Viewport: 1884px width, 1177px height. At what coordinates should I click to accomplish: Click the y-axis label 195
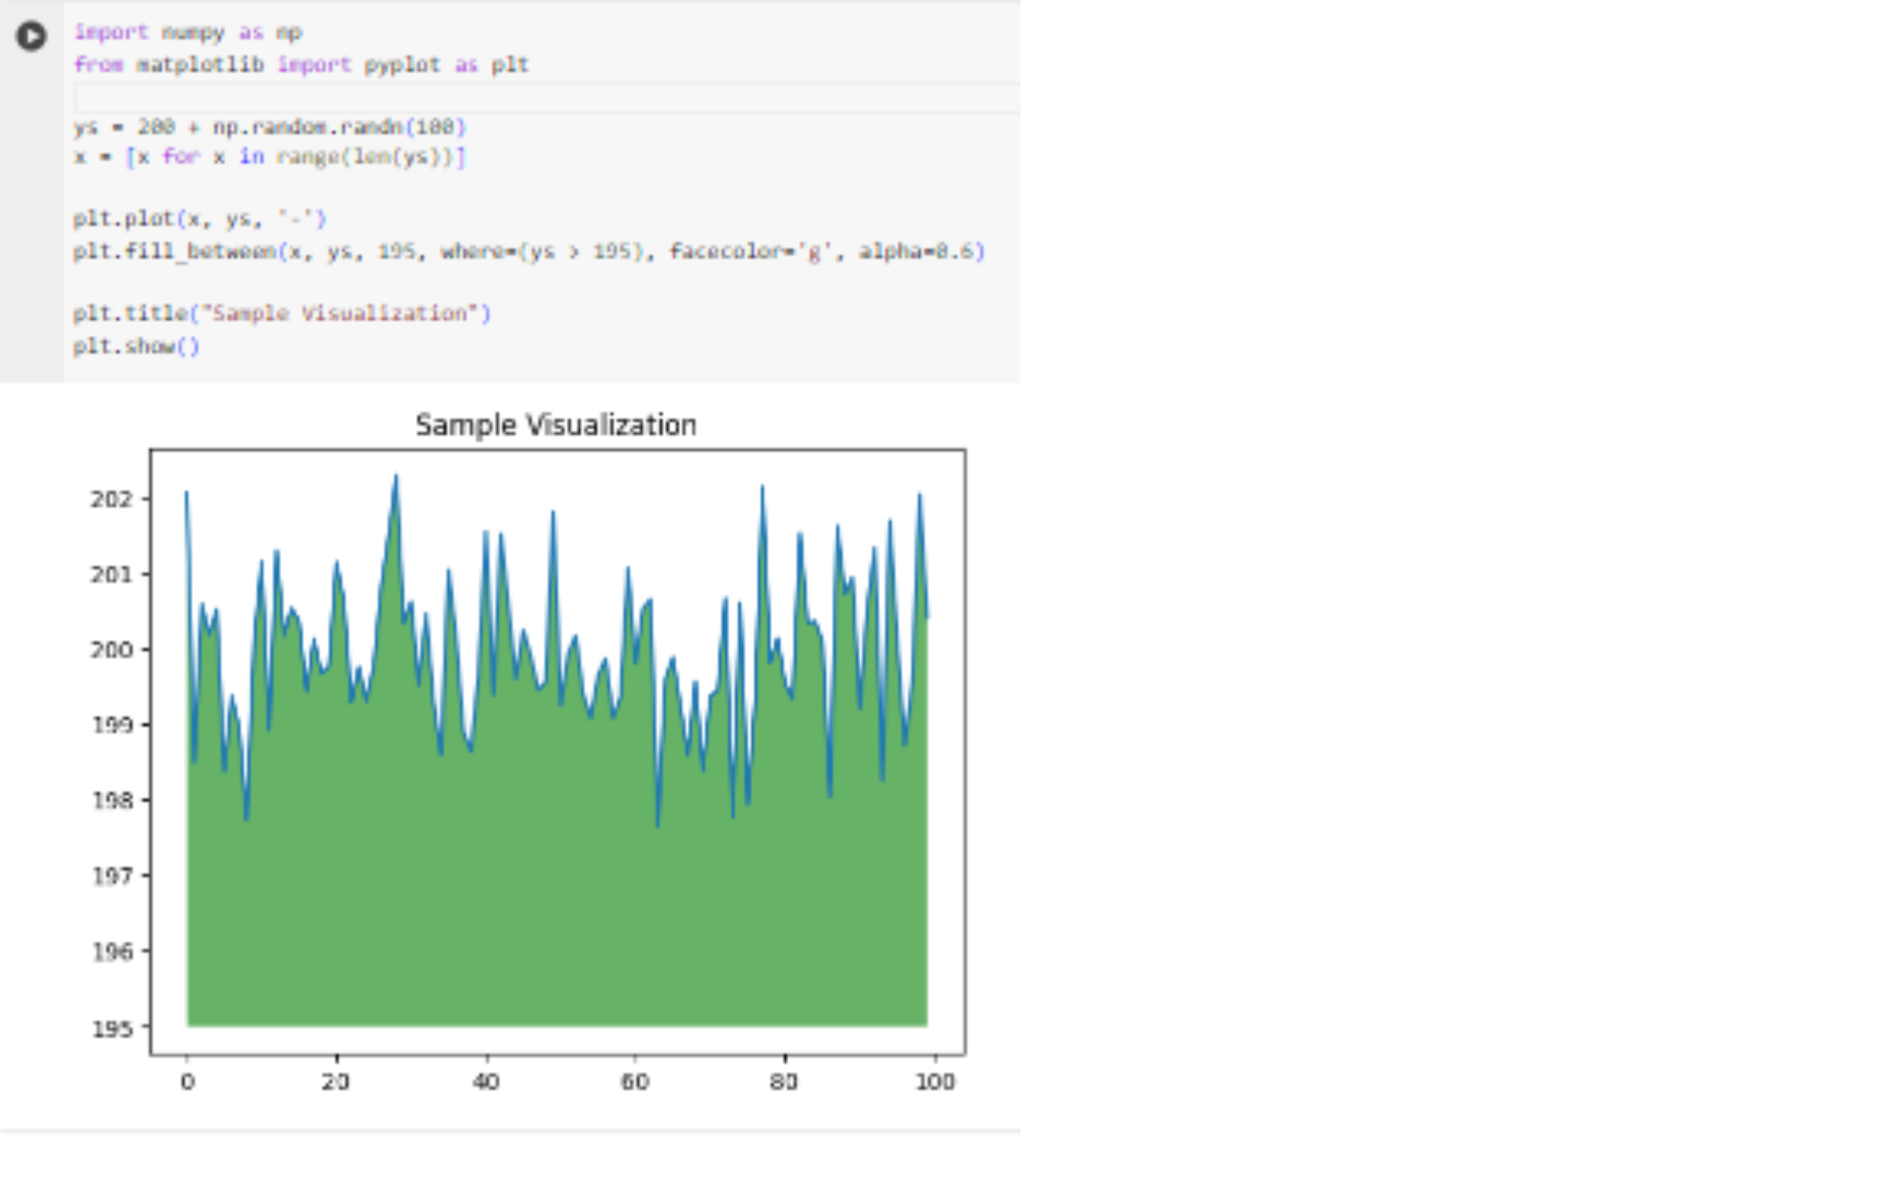tap(111, 1027)
